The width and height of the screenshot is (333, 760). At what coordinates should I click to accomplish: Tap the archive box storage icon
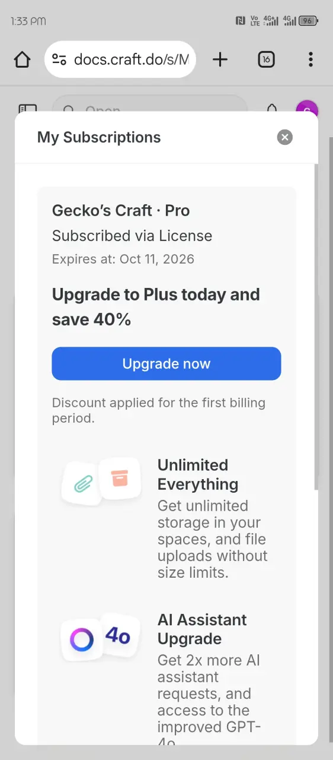pyautogui.click(x=120, y=478)
